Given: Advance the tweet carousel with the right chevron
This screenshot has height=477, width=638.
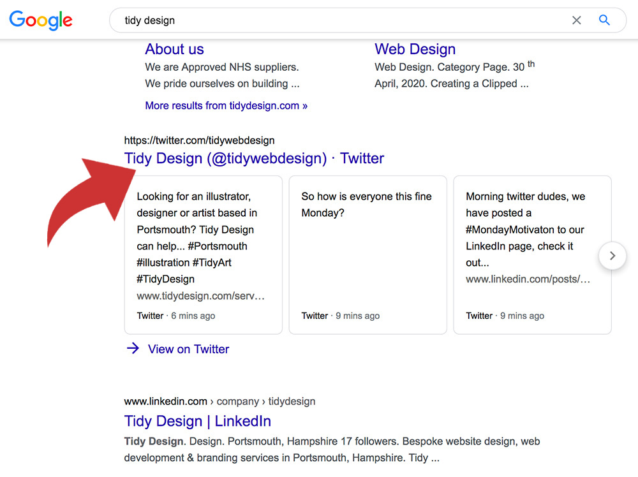Looking at the screenshot, I should [612, 256].
